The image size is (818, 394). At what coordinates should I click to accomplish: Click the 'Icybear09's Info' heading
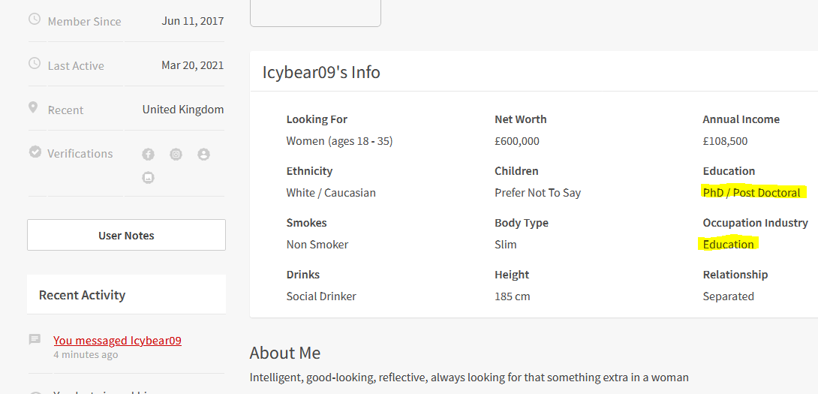click(321, 72)
